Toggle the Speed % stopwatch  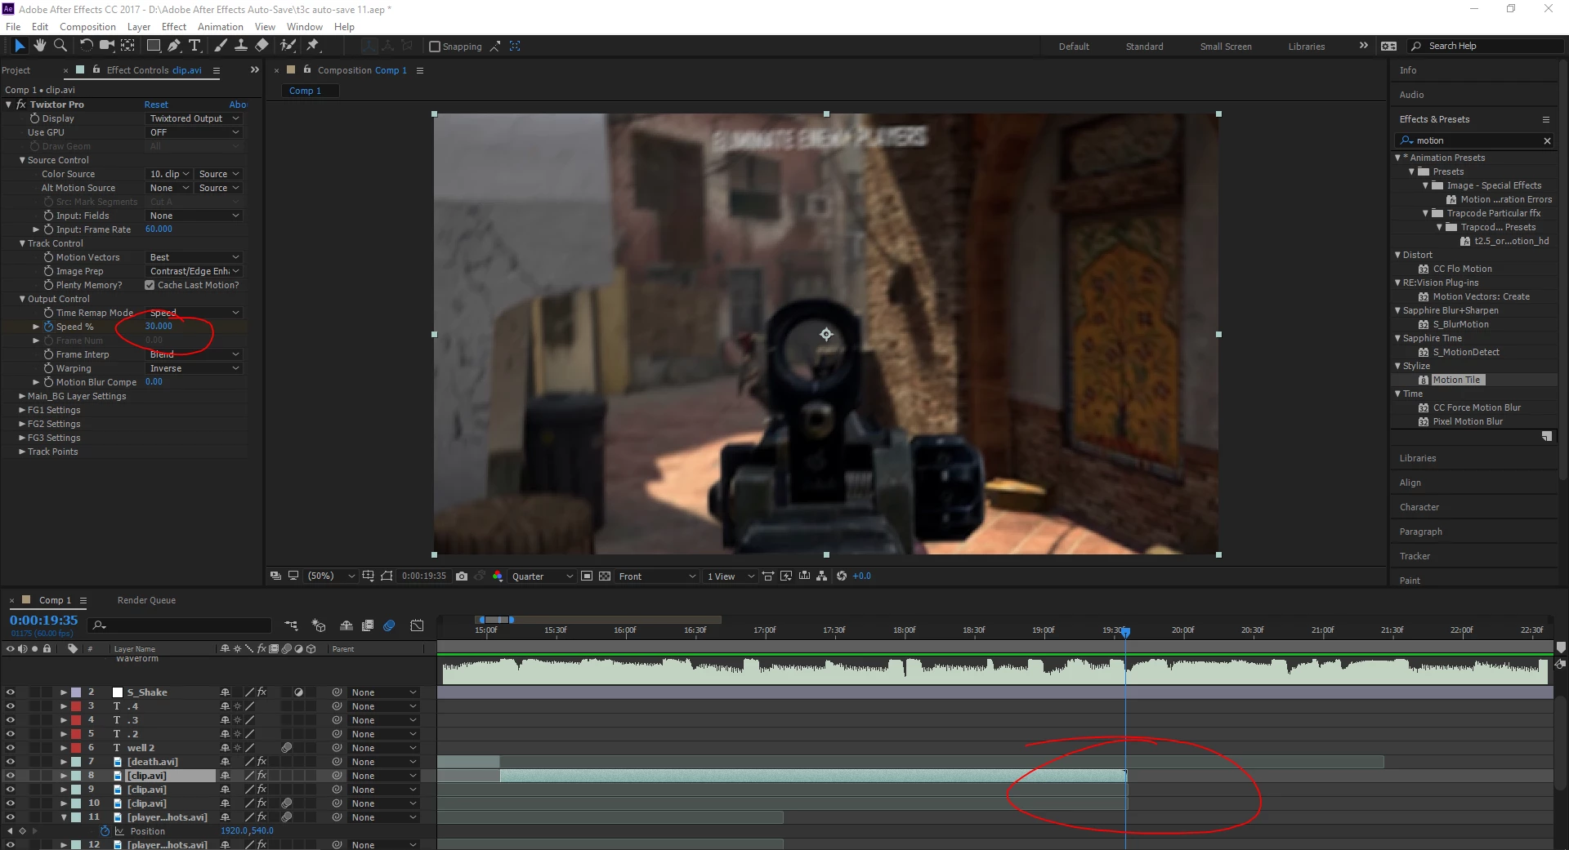48,327
